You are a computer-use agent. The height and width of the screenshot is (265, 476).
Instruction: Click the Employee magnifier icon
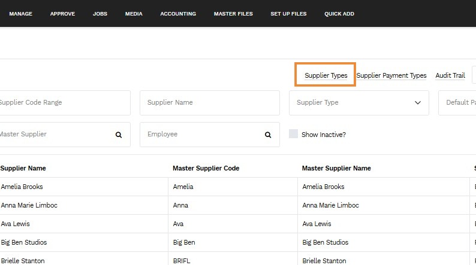pos(268,135)
